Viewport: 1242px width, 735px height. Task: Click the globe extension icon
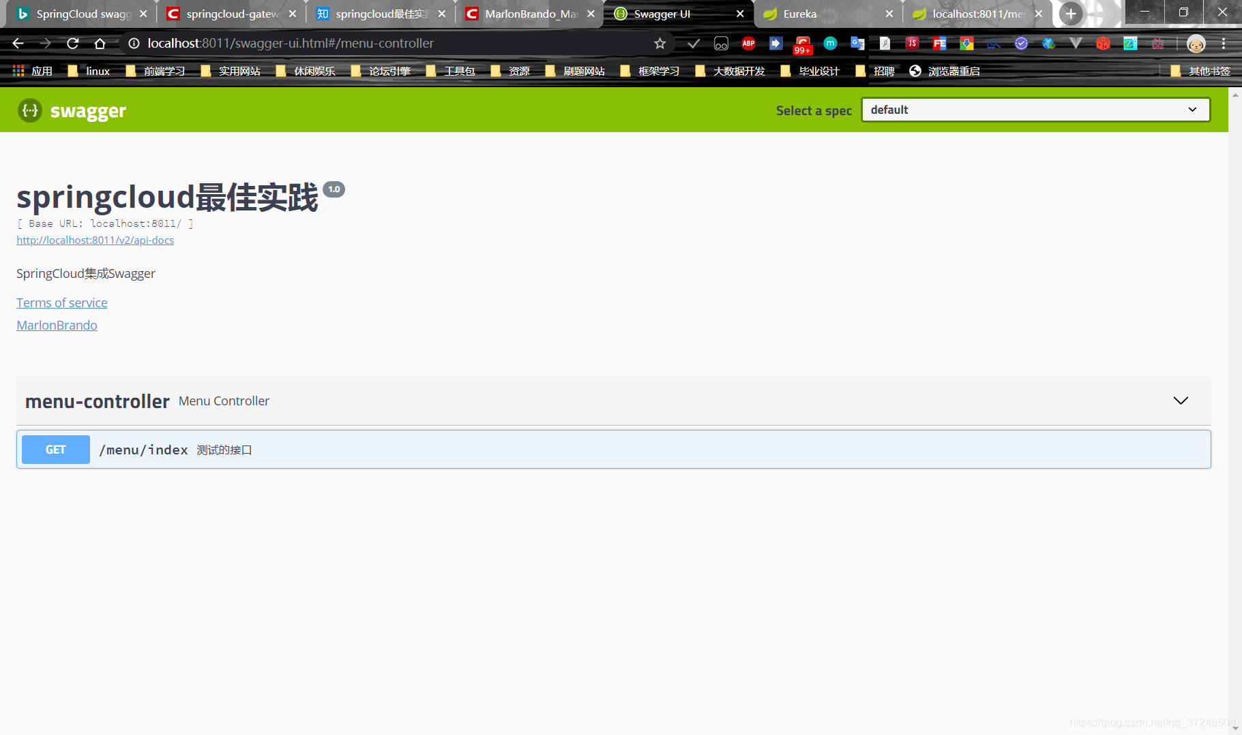coord(1048,44)
